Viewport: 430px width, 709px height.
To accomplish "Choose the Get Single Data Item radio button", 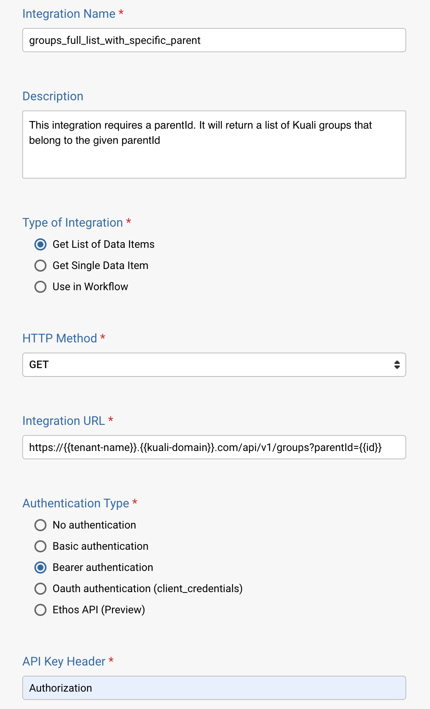I will 40,266.
